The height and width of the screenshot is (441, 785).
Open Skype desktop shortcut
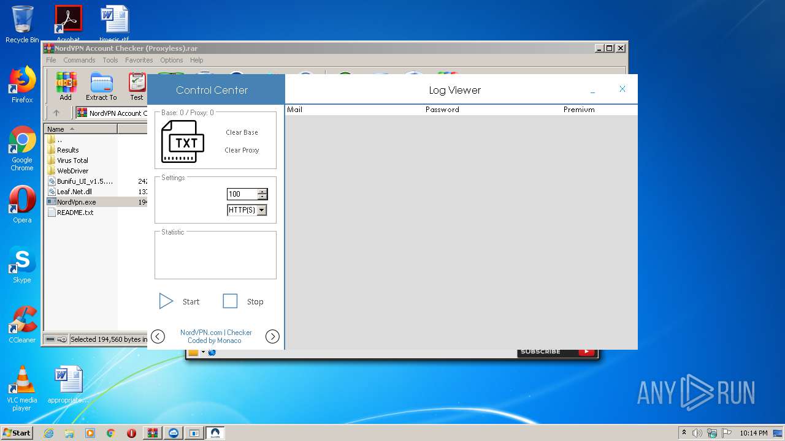(x=22, y=265)
